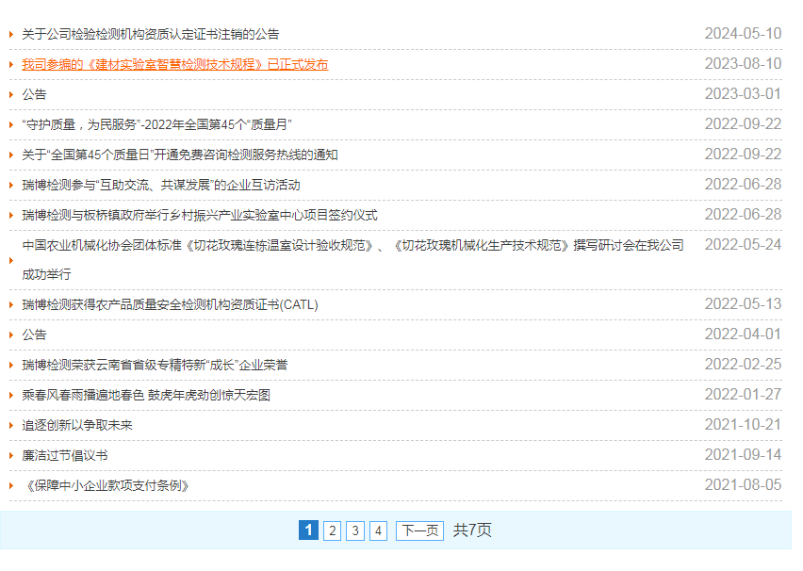Open 追逐创新以争取未来 article
This screenshot has width=803, height=571.
[77, 425]
